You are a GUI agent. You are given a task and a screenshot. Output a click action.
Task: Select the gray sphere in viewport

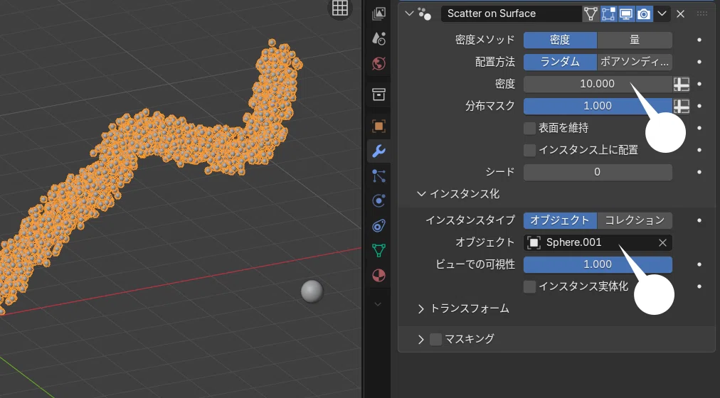point(312,291)
